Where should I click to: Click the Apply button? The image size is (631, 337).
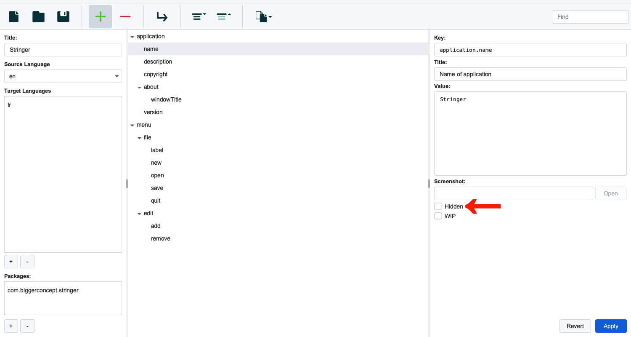click(611, 326)
